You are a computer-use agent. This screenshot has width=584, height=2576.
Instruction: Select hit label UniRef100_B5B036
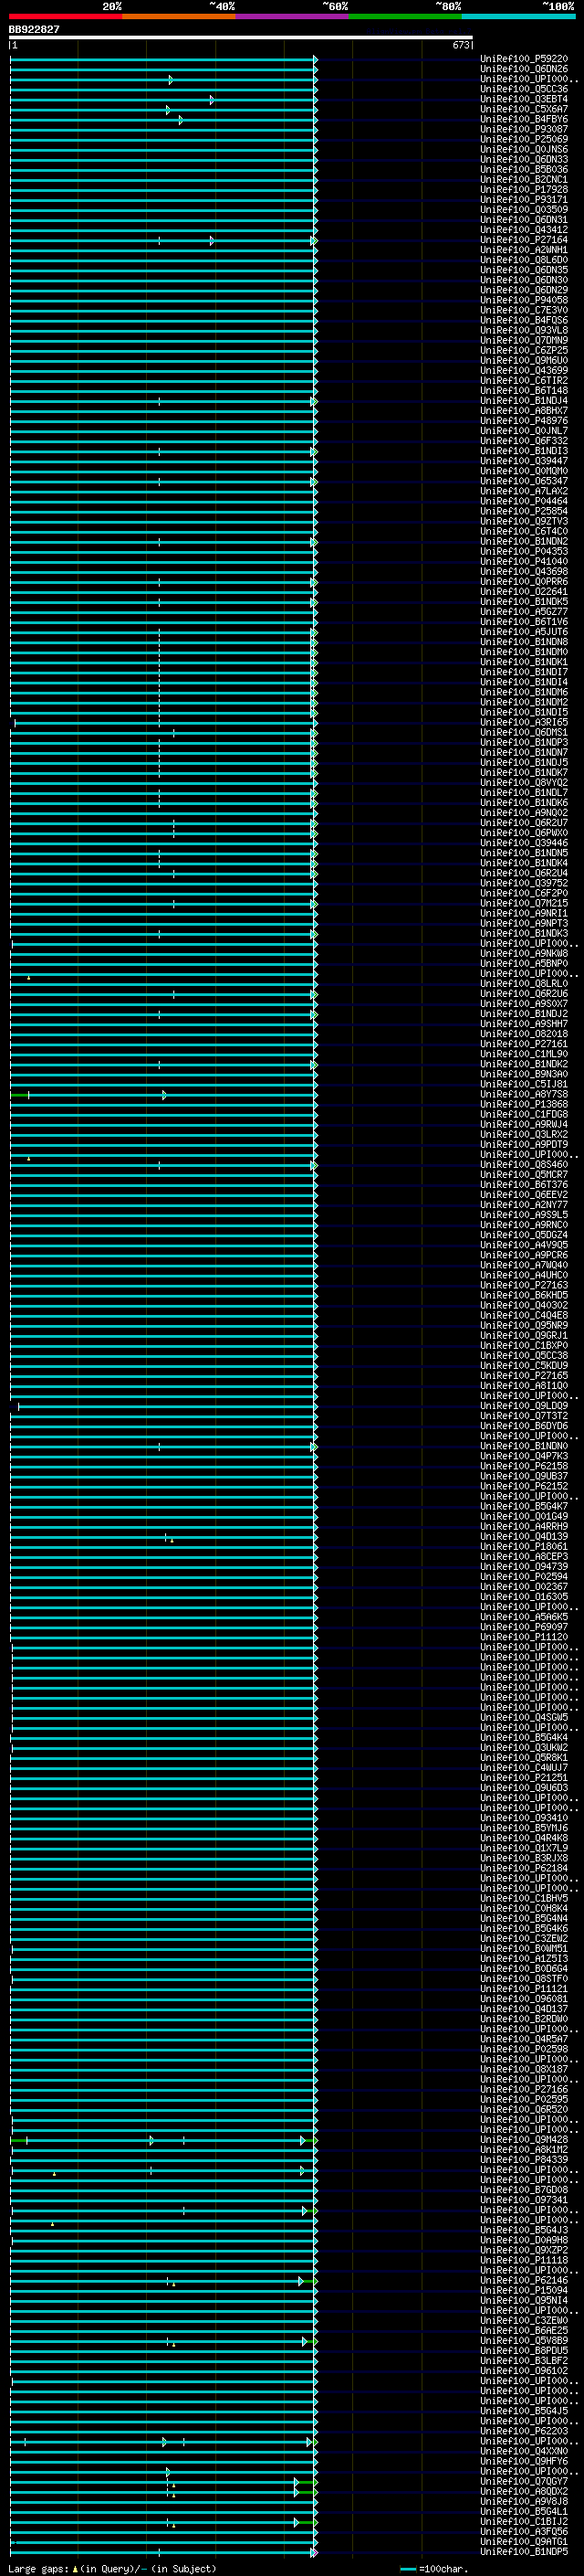coord(524,169)
